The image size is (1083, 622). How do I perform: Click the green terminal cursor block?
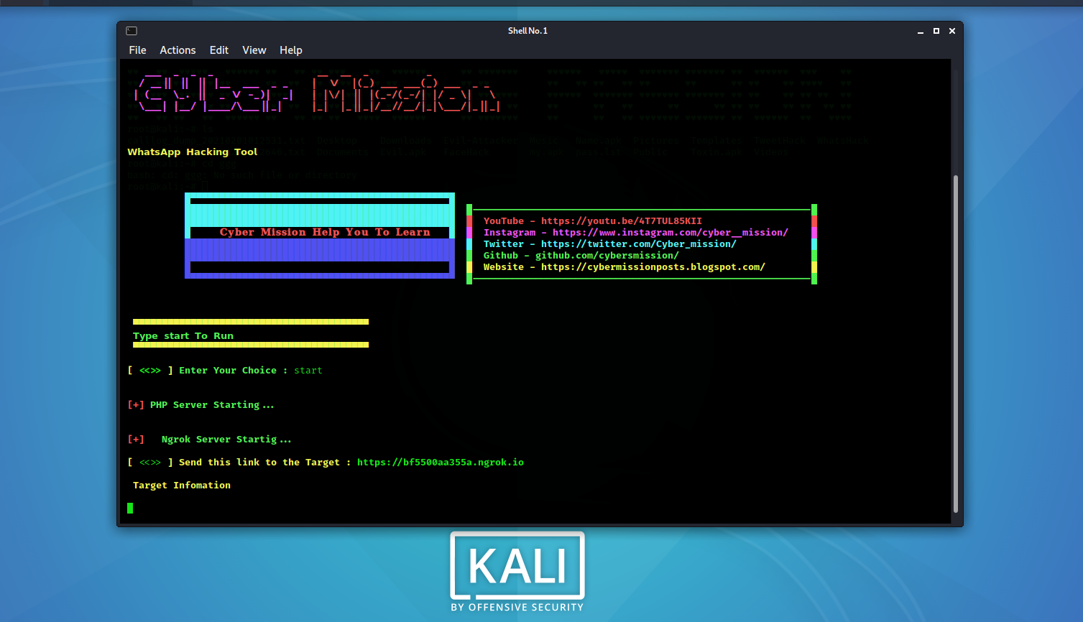click(130, 508)
